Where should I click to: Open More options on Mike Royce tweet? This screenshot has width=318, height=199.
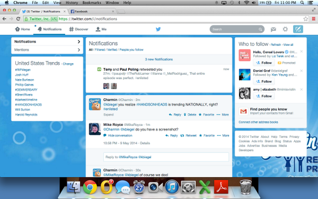(x=223, y=136)
